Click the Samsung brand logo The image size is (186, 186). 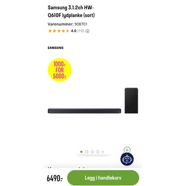(55, 48)
